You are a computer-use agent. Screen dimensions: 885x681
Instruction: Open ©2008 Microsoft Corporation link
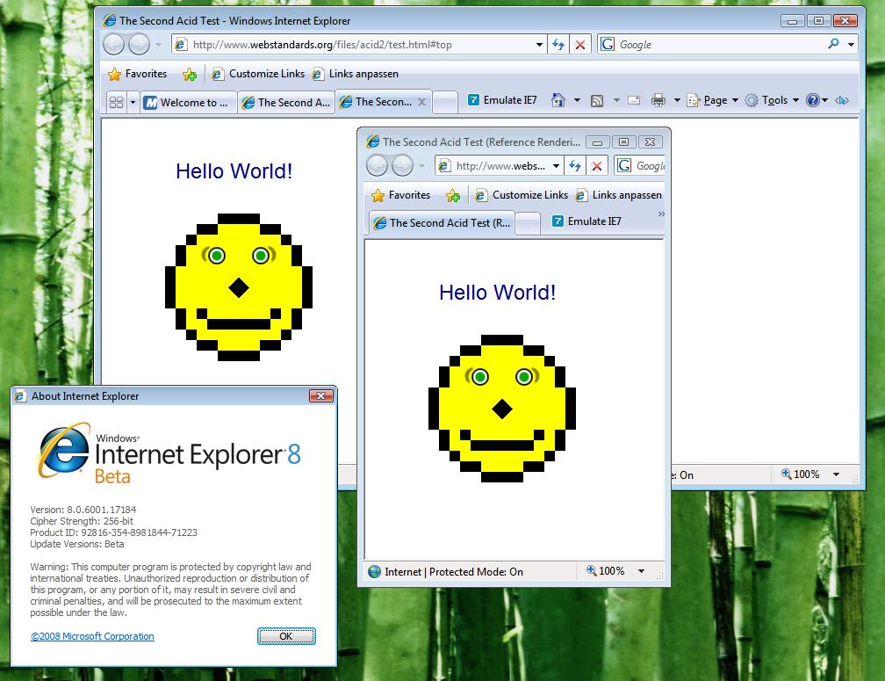(x=92, y=636)
